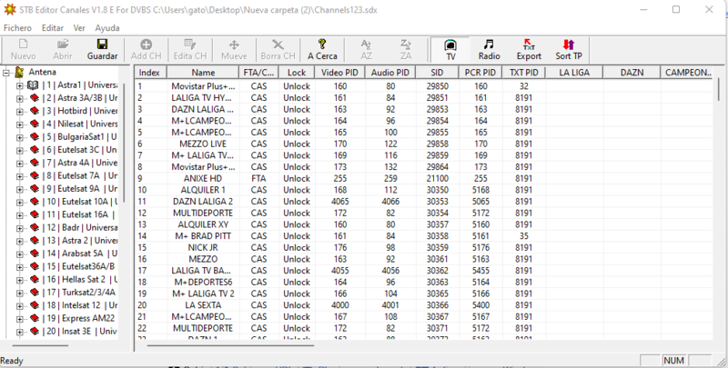
Task: Click the FTA value in row 9
Action: click(258, 178)
